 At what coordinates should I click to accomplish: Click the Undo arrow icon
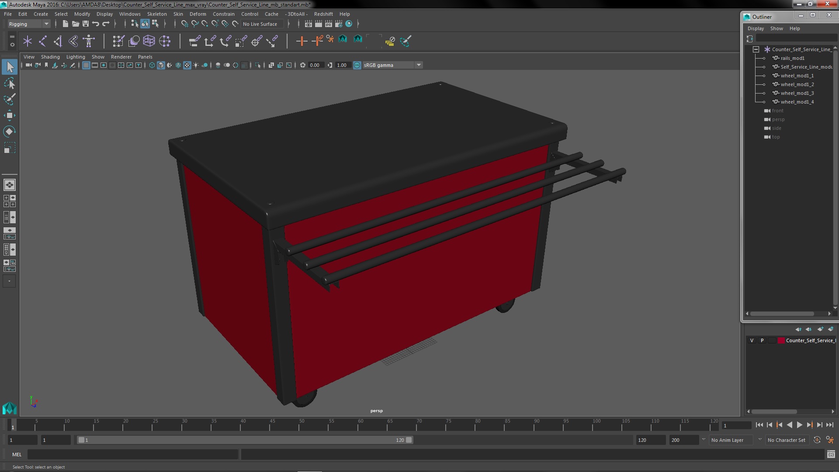pyautogui.click(x=96, y=24)
